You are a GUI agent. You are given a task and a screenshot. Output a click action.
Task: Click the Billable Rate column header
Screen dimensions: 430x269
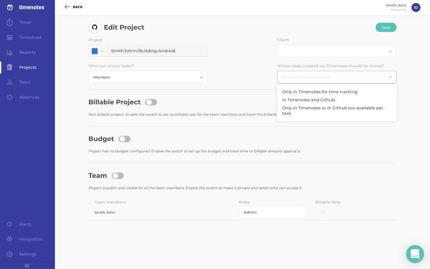coord(328,202)
